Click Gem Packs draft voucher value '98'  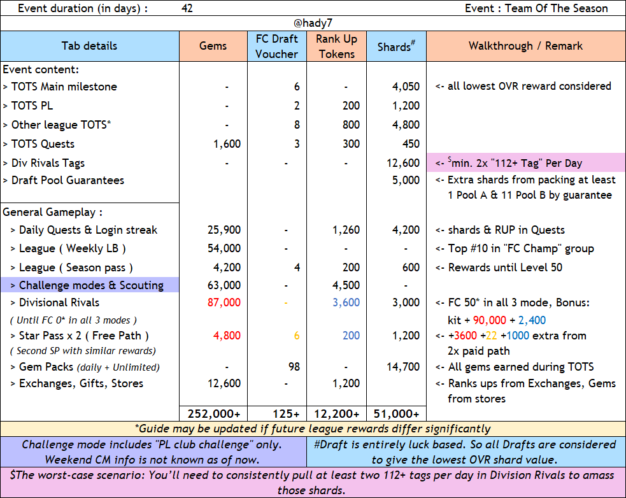click(x=294, y=367)
